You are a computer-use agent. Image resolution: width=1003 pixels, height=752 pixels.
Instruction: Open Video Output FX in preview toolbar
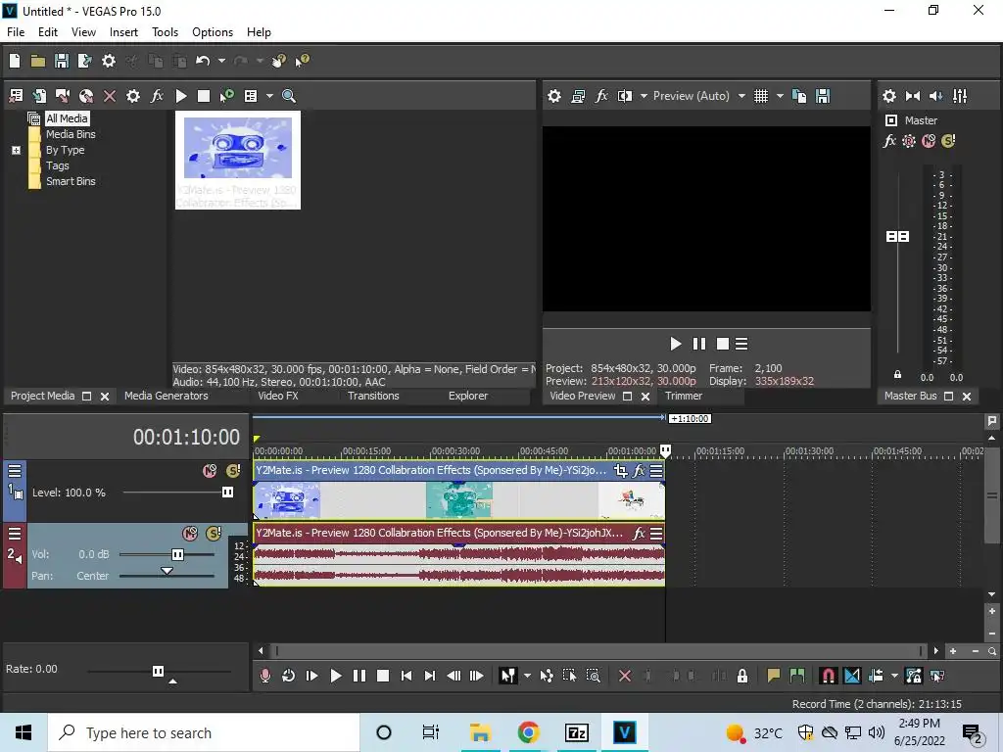[601, 96]
